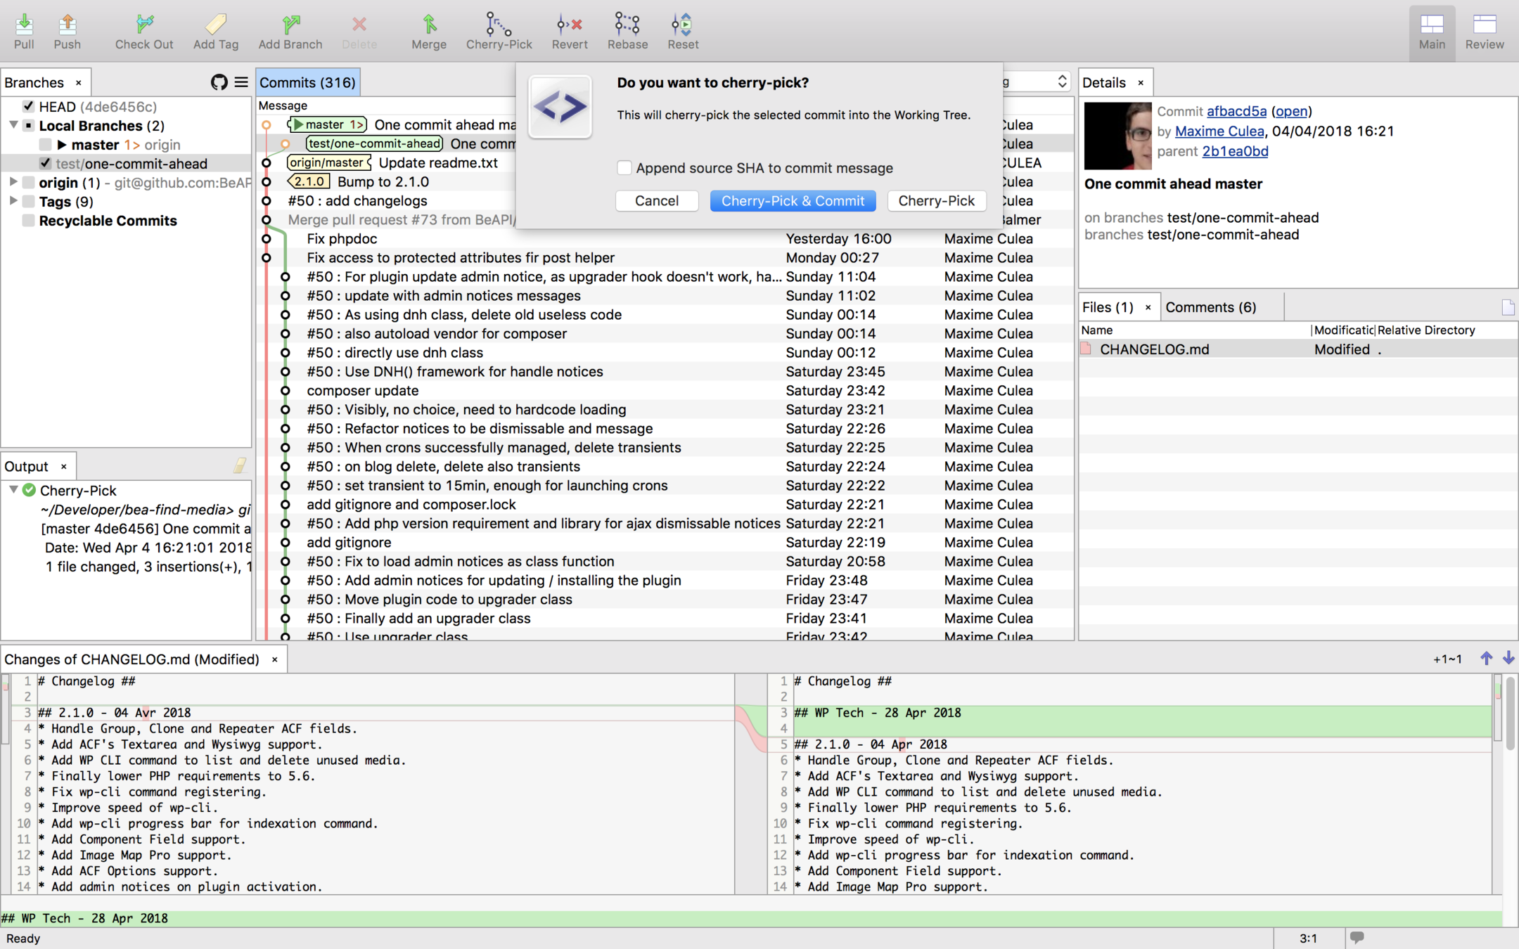Open the GitHub icon in Branches panel

pos(219,82)
